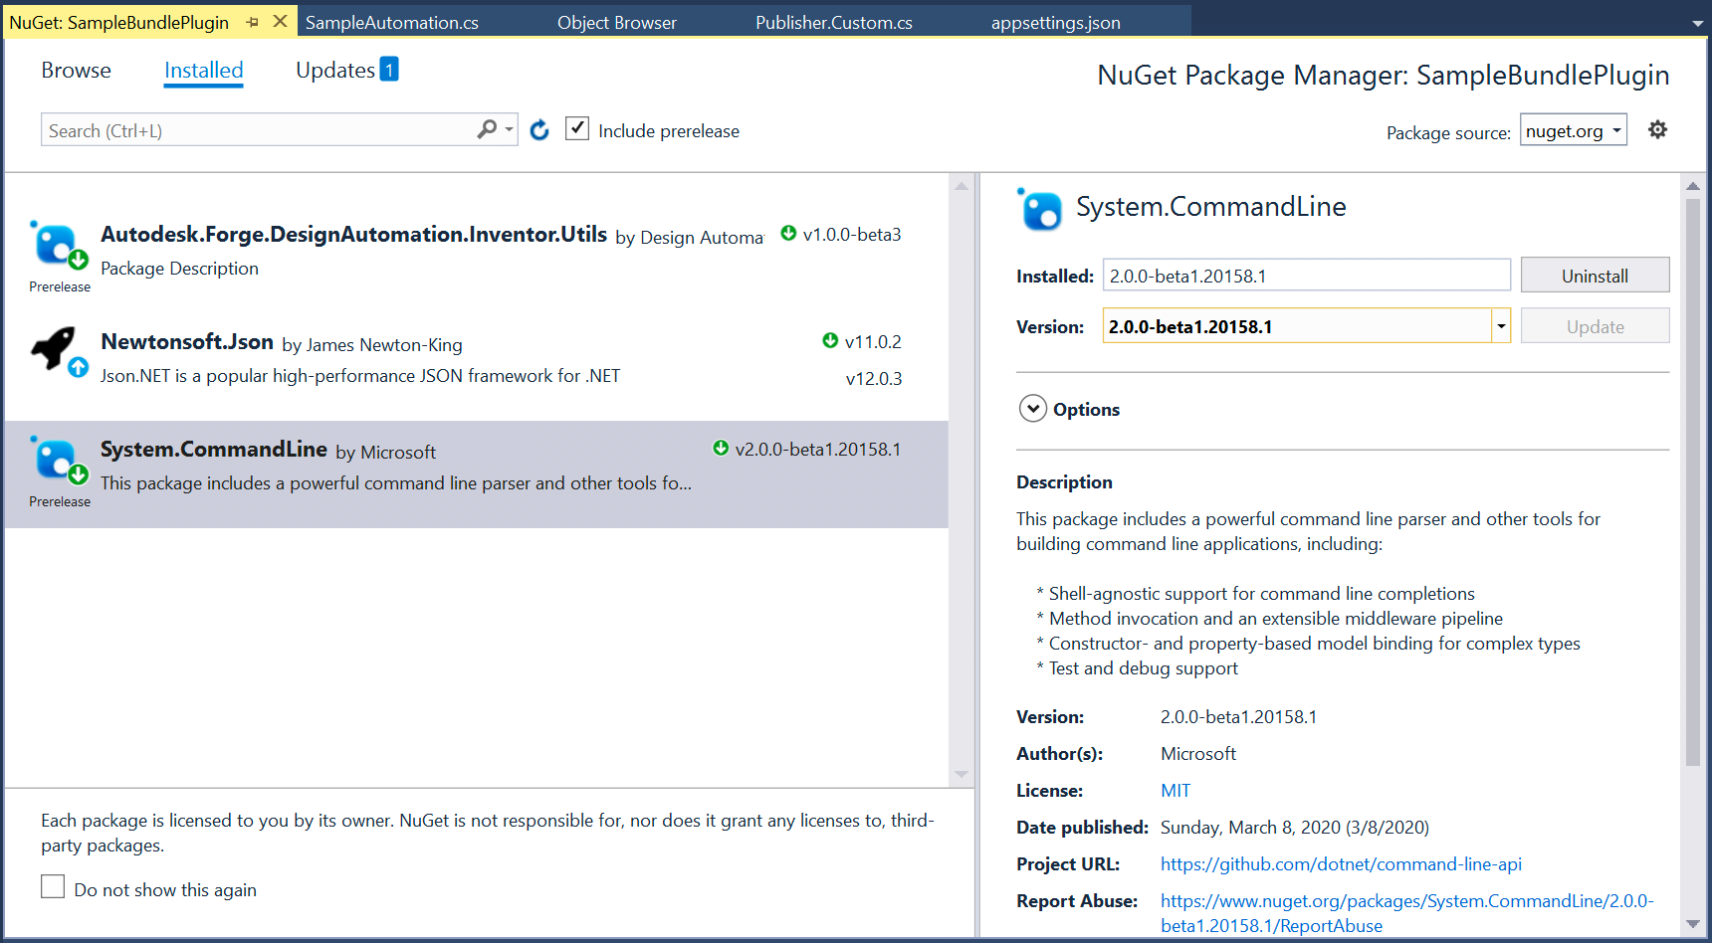Click the Author(s) value Microsoft
The width and height of the screenshot is (1712, 943).
pyautogui.click(x=1198, y=753)
